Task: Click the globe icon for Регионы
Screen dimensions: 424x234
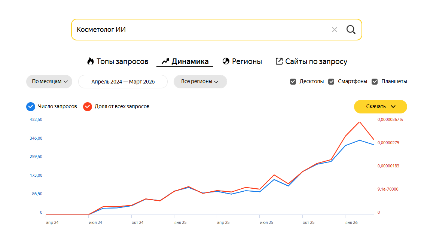Action: [x=226, y=61]
